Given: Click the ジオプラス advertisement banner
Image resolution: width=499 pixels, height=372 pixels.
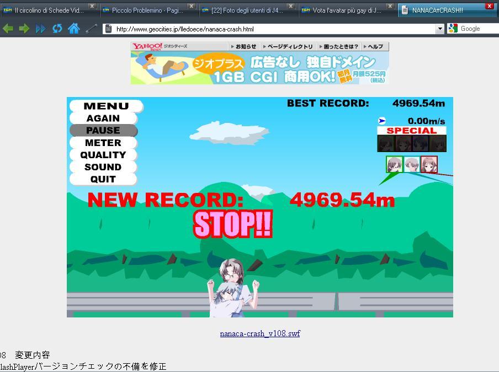Looking at the screenshot, I should pyautogui.click(x=259, y=68).
